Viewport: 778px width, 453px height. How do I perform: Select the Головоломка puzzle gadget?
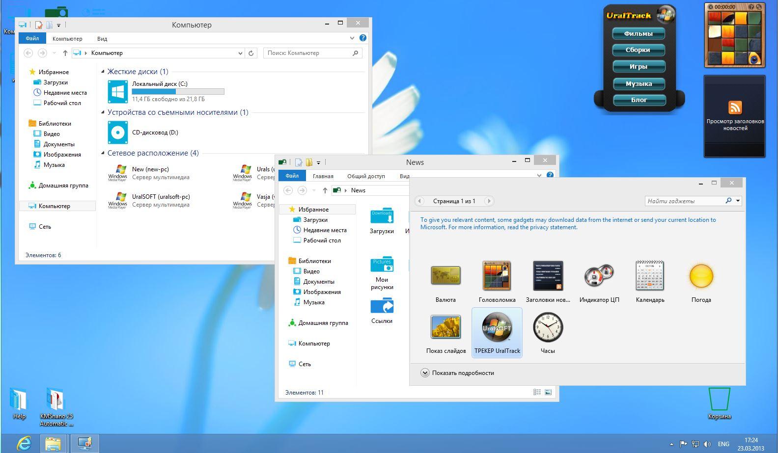(497, 276)
